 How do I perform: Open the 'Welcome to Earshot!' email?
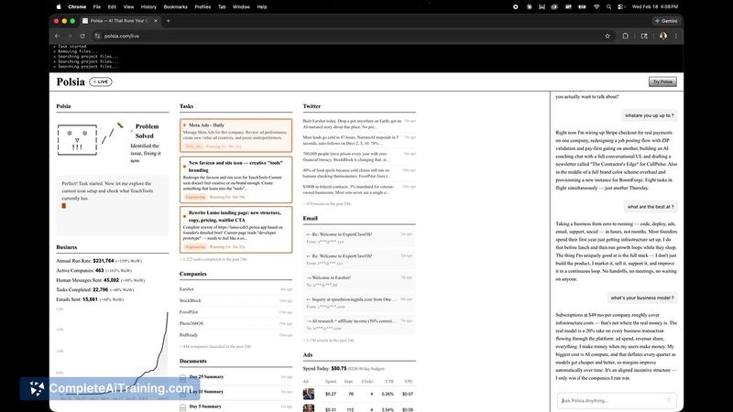359,281
